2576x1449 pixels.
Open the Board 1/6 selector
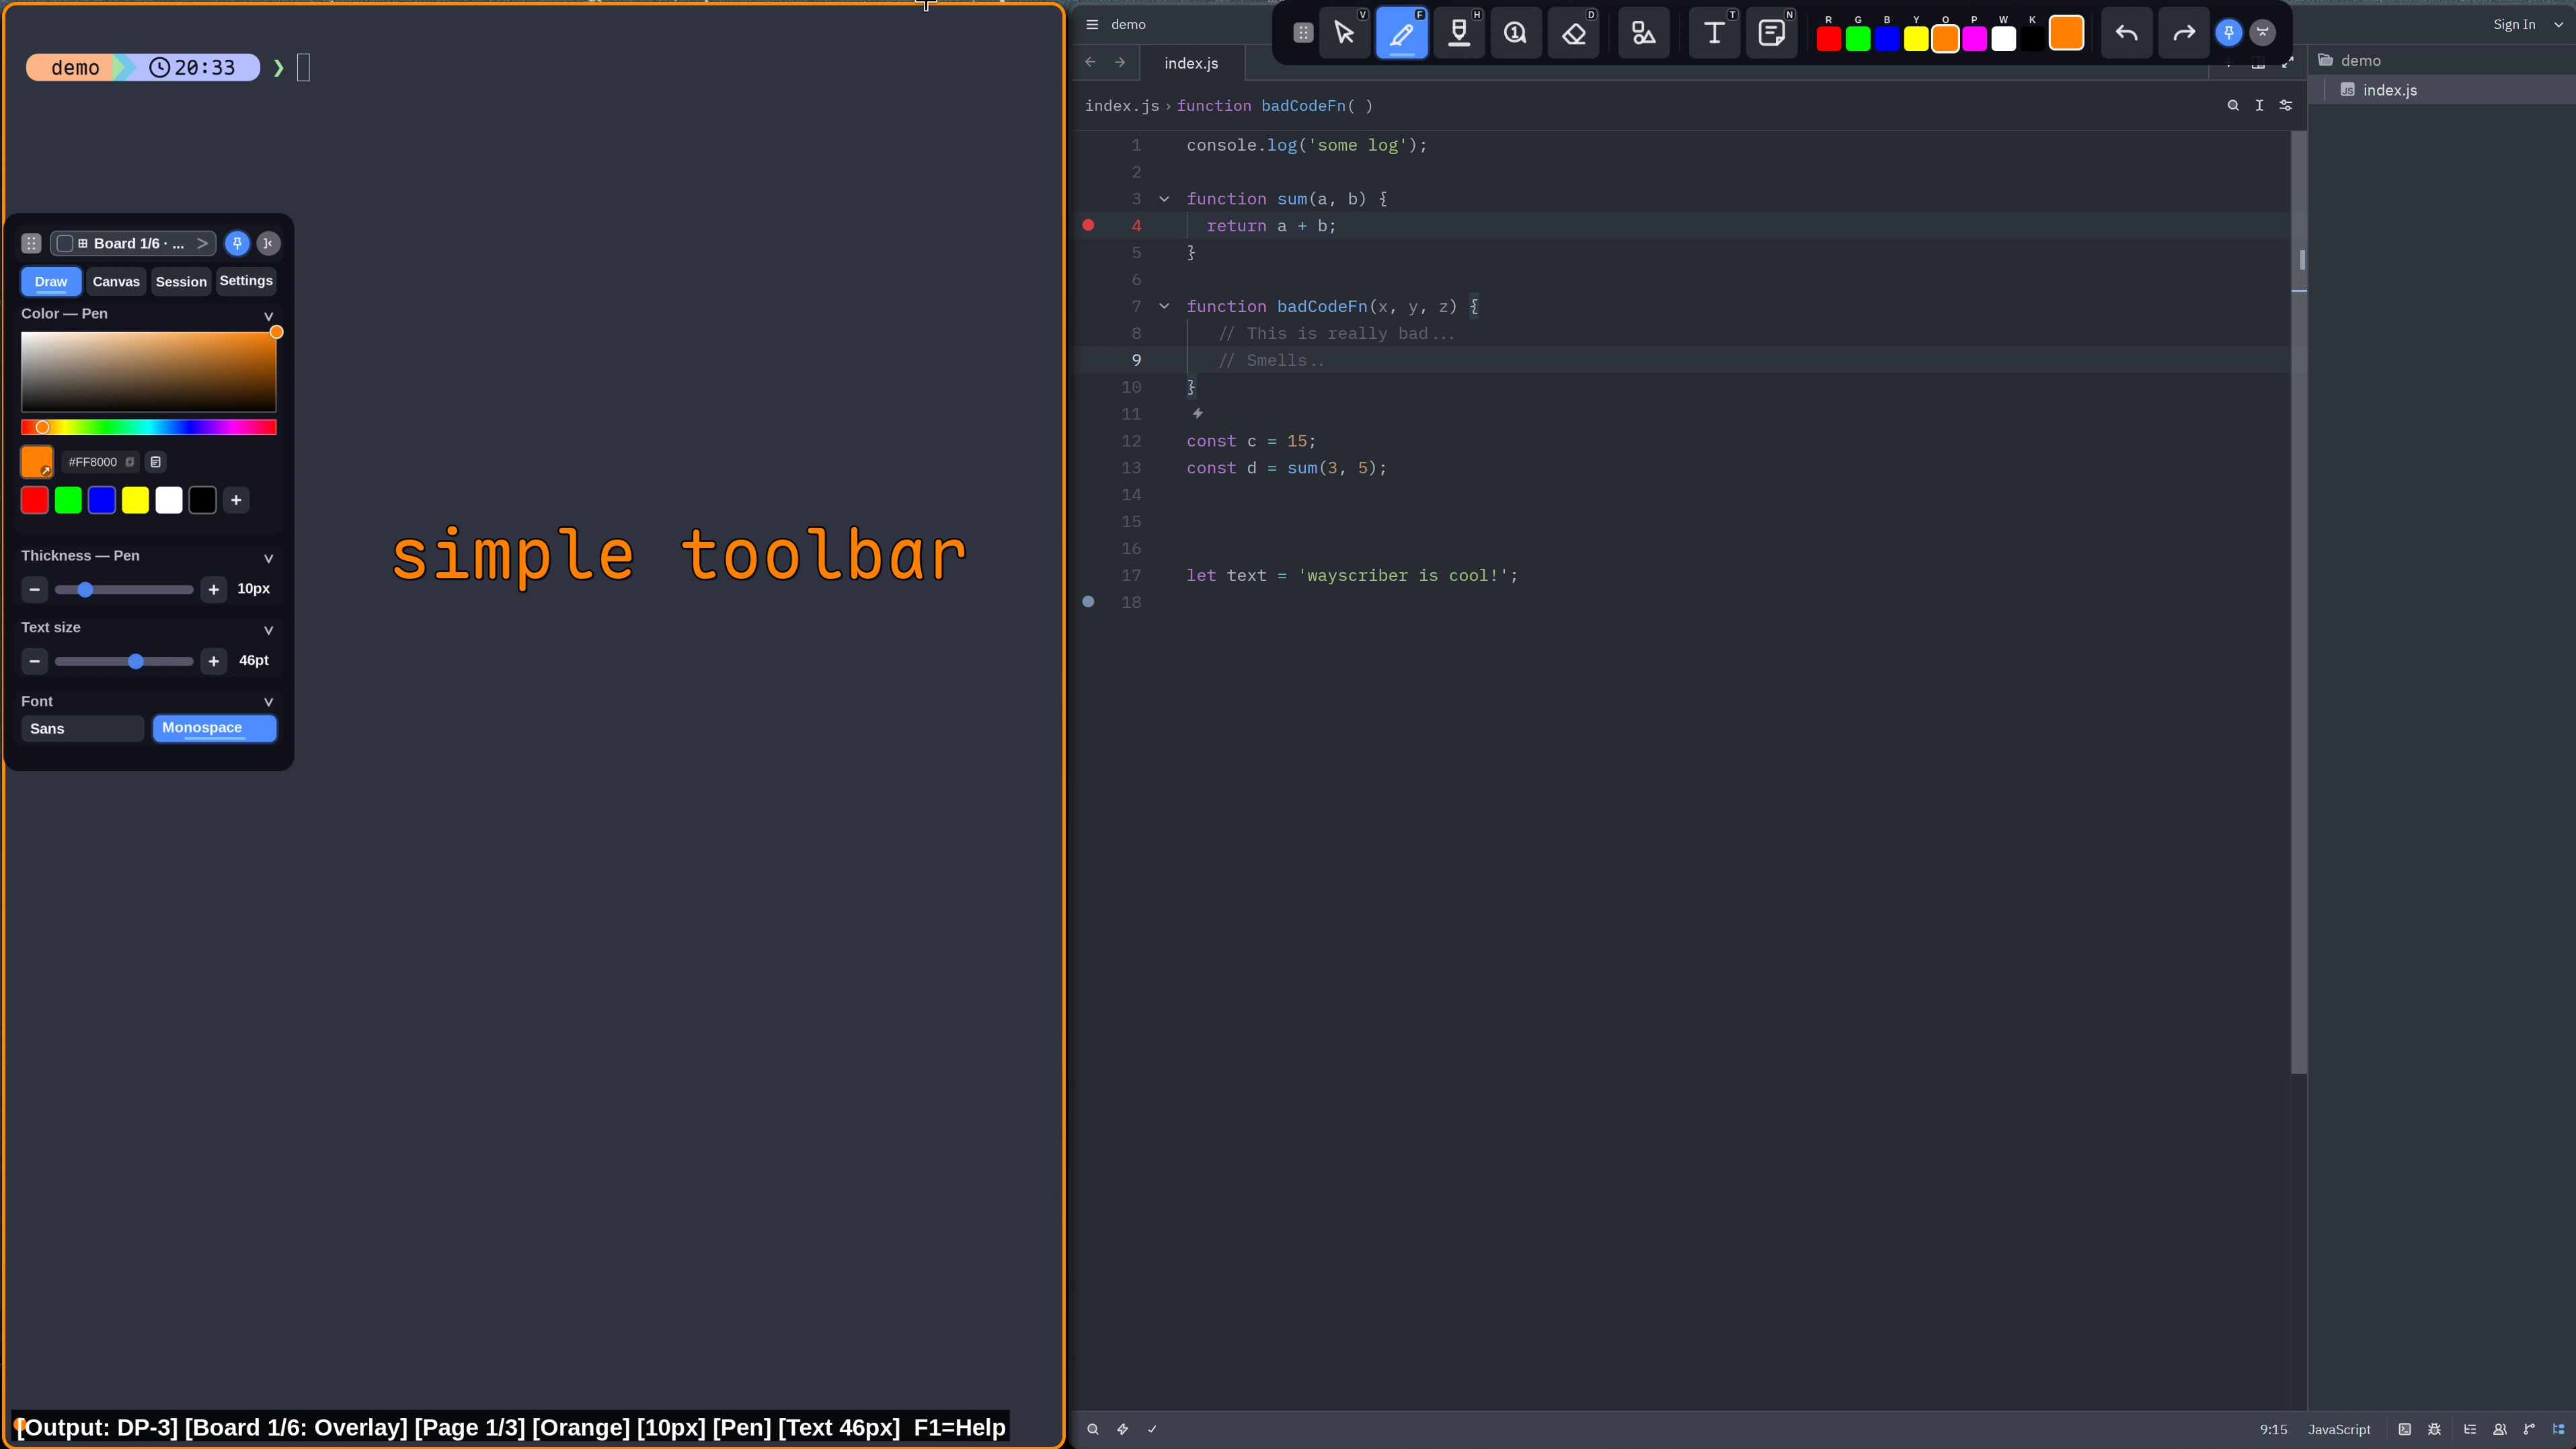[x=133, y=243]
